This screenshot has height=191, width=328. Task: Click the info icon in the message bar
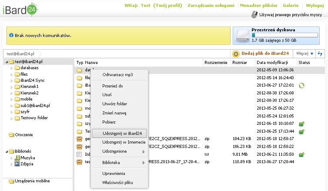[11, 35]
